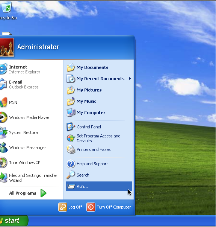
Task: Click the My Documents folder icon
Action: [71, 67]
